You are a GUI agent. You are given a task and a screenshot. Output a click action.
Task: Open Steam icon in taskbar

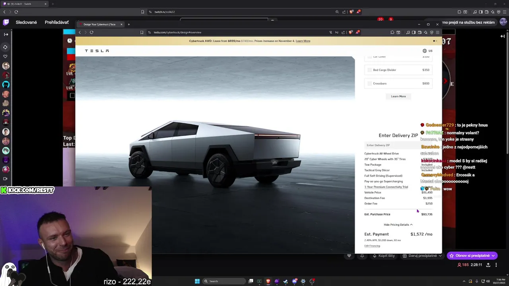coord(286,281)
